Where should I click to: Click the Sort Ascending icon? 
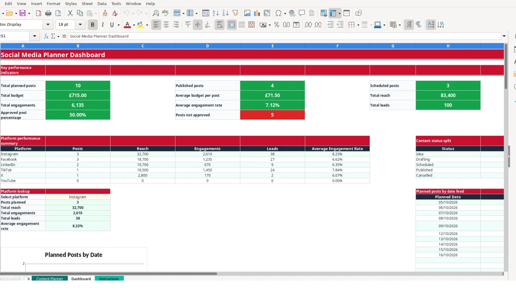click(x=216, y=13)
